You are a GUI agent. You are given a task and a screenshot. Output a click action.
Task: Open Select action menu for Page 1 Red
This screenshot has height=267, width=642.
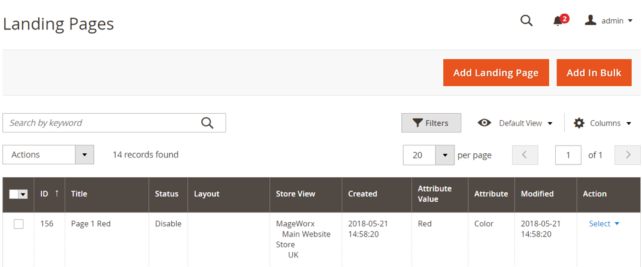(604, 223)
